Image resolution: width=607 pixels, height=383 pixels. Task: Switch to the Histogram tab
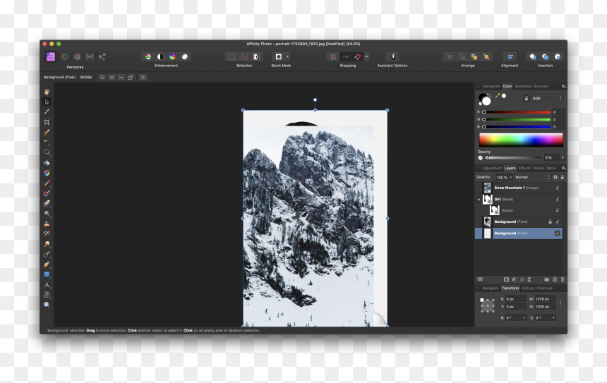tap(491, 86)
